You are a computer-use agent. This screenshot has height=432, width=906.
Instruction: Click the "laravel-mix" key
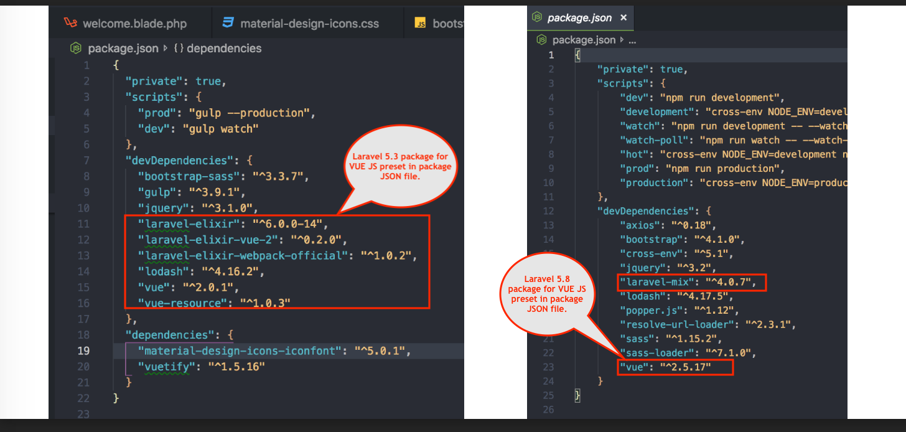(656, 283)
